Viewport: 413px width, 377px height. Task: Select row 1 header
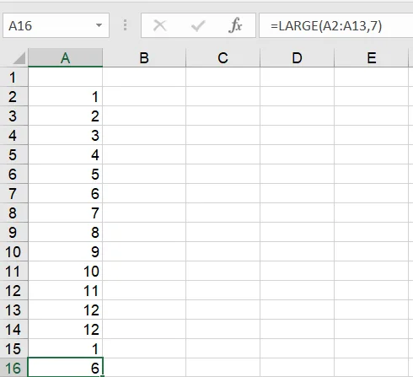pos(13,77)
